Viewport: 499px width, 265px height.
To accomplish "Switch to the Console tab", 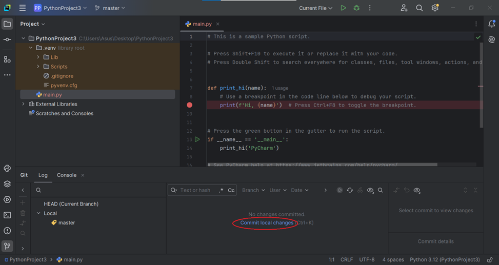I will point(67,175).
